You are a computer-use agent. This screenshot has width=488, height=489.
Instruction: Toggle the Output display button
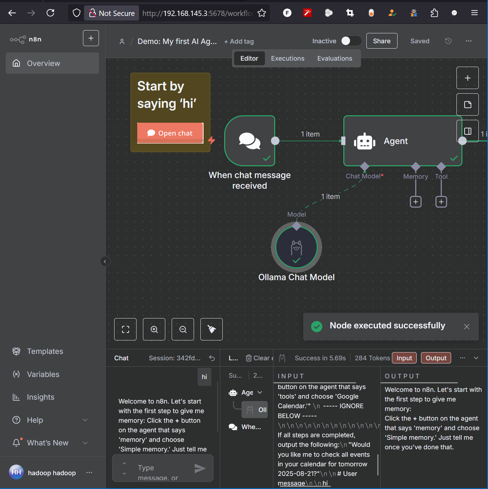(436, 358)
